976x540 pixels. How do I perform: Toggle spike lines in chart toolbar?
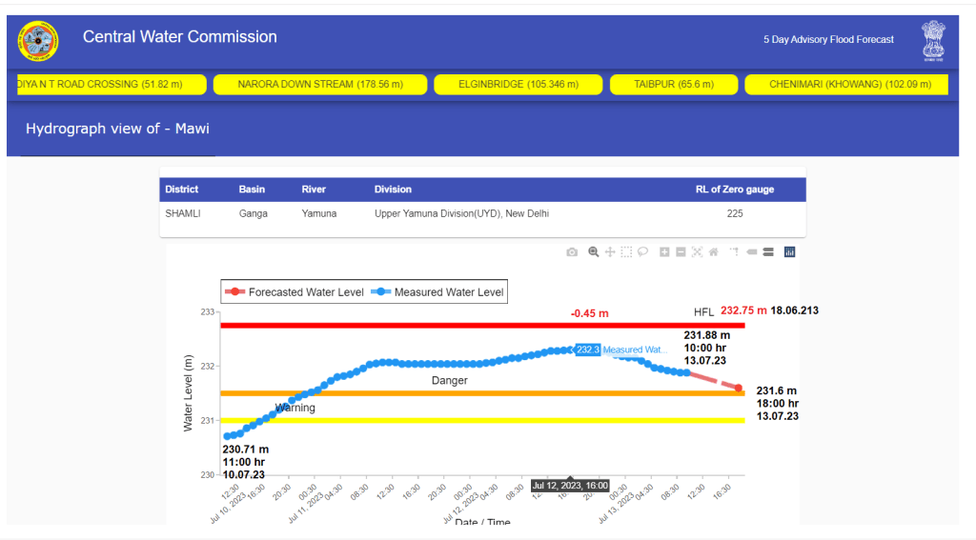[735, 252]
